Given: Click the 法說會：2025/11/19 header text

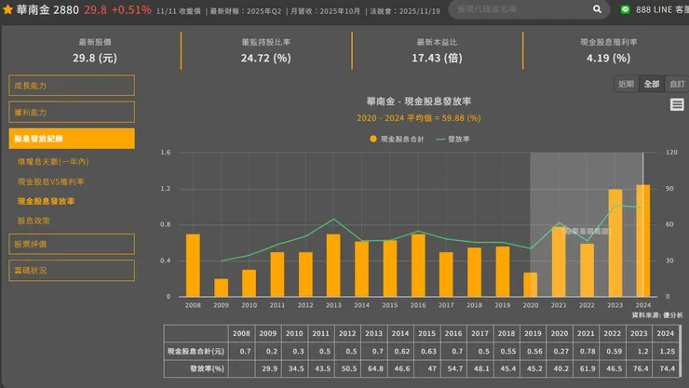Looking at the screenshot, I should click(405, 11).
